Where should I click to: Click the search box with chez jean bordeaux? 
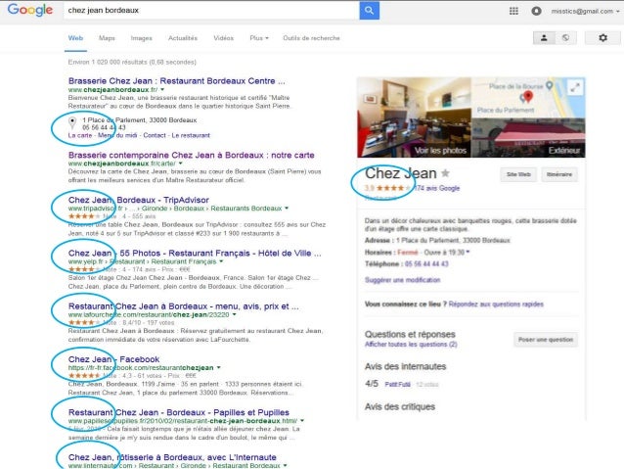tap(211, 11)
